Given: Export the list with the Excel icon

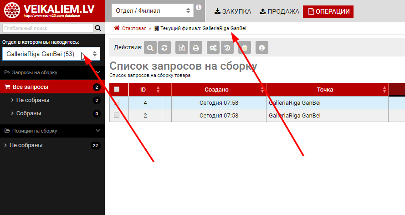Looking at the screenshot, I should click(x=182, y=47).
